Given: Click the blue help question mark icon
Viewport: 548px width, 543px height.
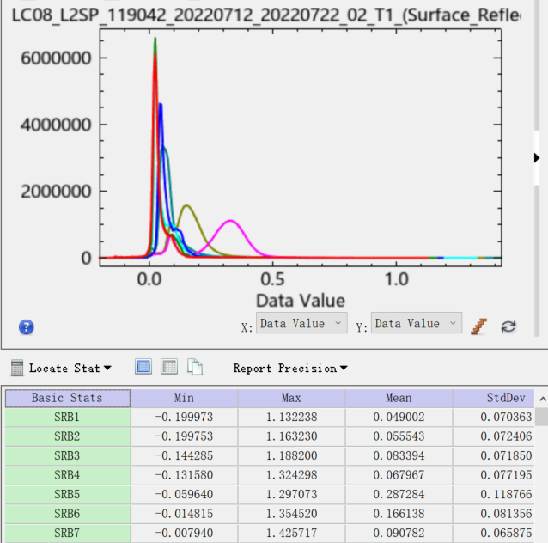Looking at the screenshot, I should click(x=27, y=327).
